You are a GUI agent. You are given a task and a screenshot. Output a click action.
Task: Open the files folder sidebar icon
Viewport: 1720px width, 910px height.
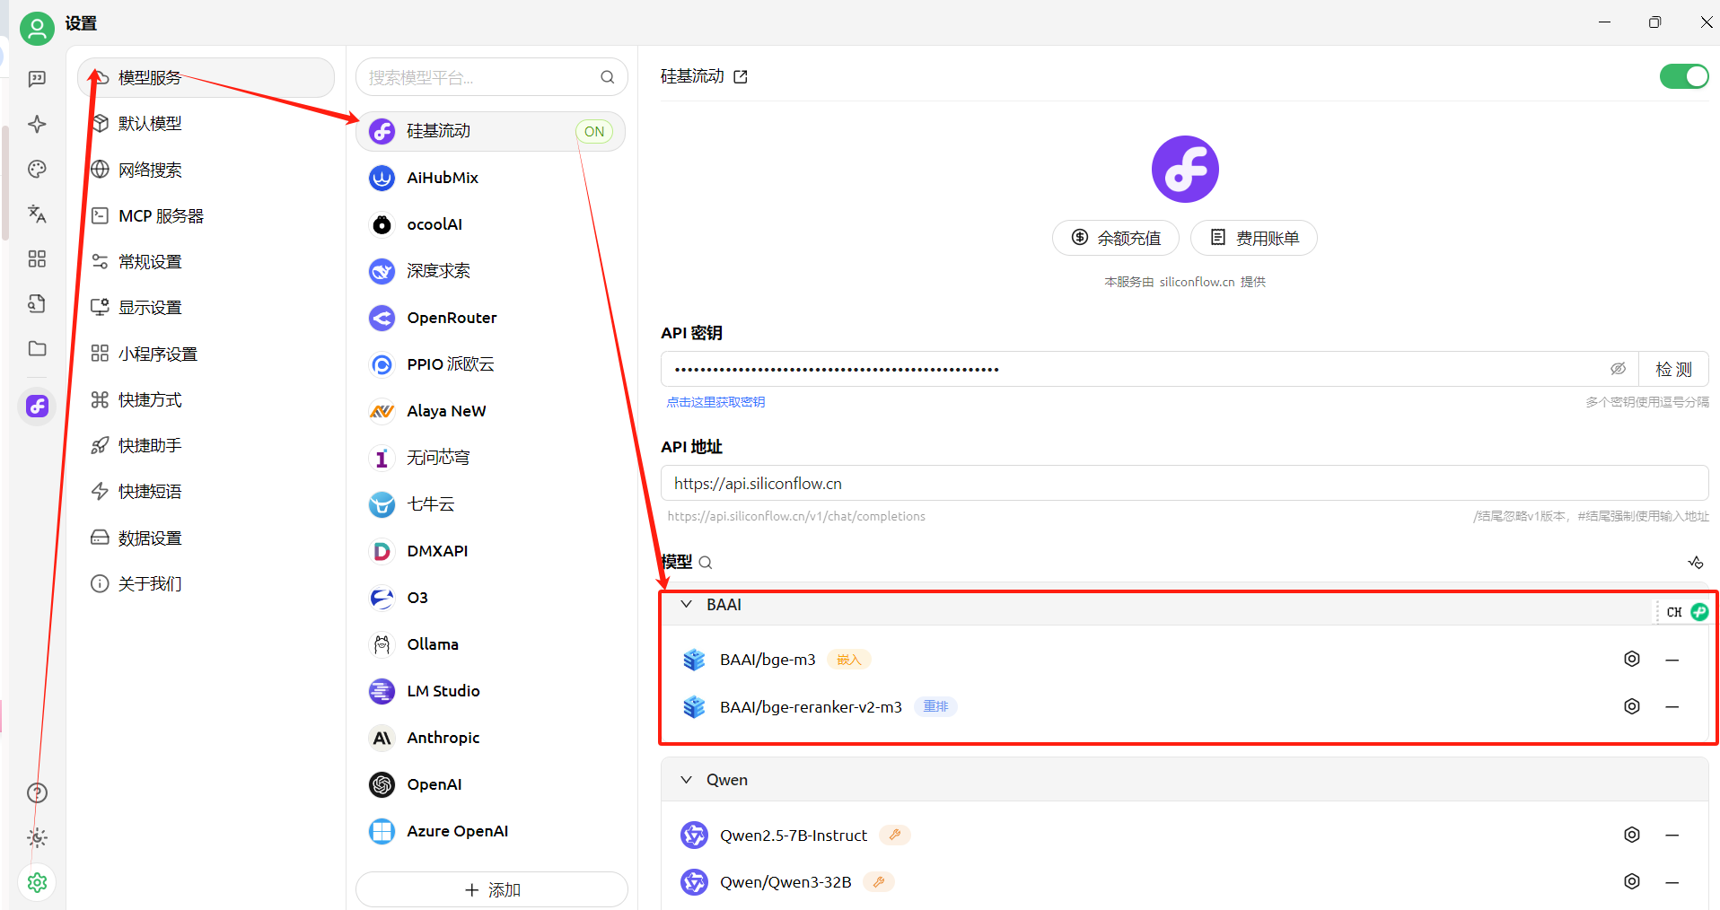pos(37,348)
